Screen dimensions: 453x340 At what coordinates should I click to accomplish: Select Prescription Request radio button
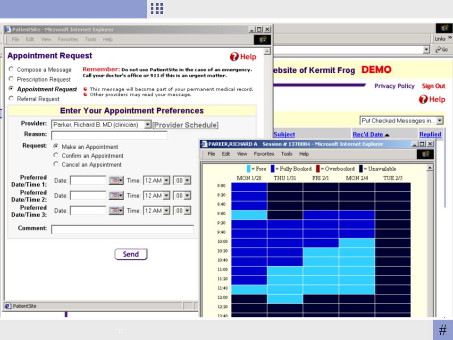11,79
